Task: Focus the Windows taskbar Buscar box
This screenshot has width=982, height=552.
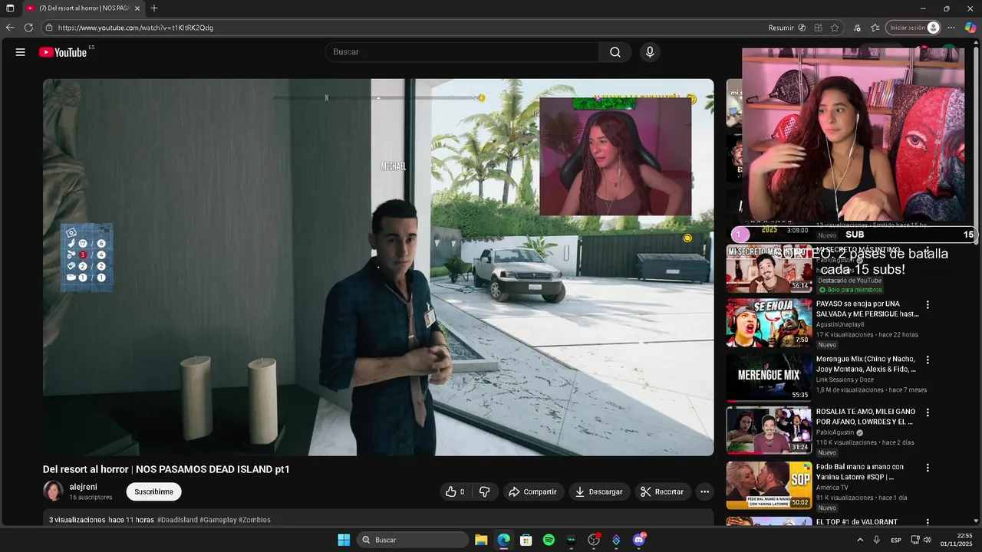Action: coord(413,540)
